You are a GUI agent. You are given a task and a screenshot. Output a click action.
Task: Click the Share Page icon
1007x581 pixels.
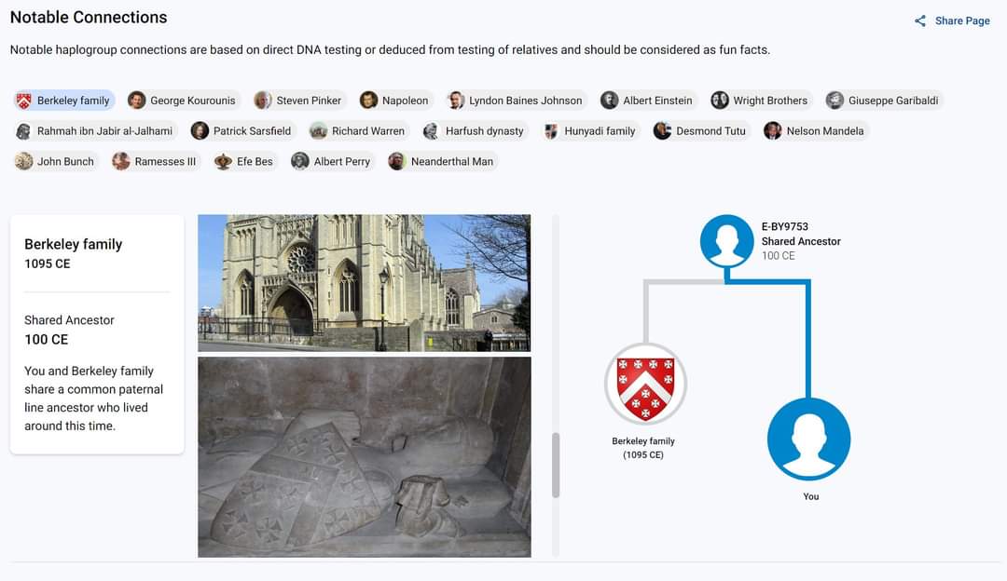(x=920, y=21)
